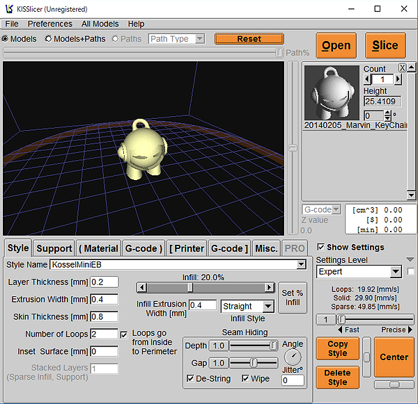
Task: Click the Marvin KeyChain model thumbnail
Action: point(332,93)
